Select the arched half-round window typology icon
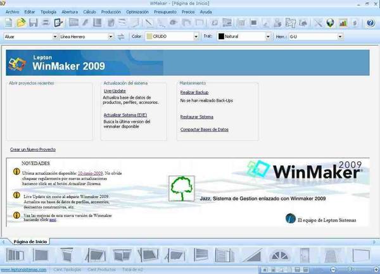 click(x=279, y=256)
